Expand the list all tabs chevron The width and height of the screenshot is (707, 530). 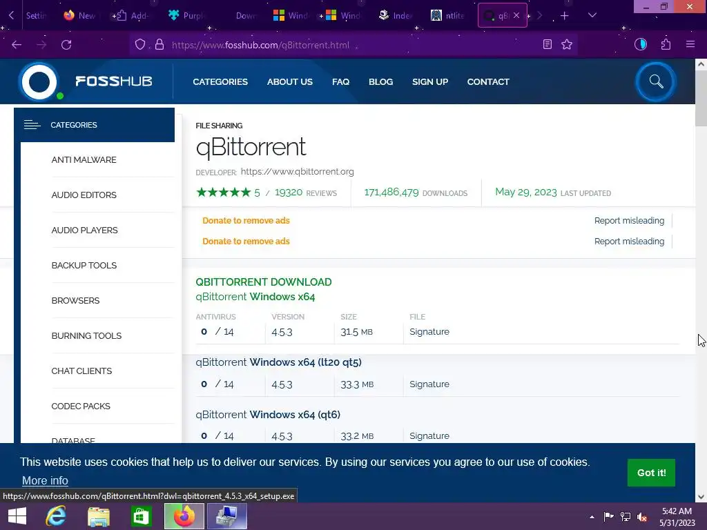pyautogui.click(x=592, y=15)
